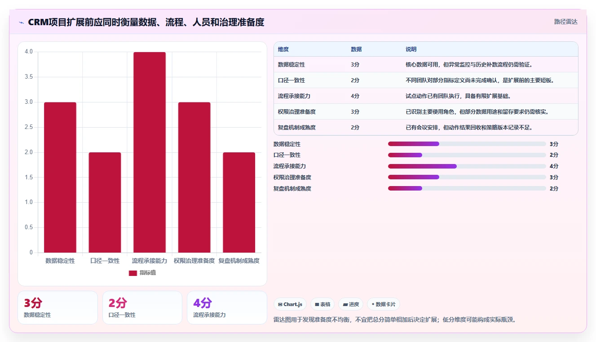The image size is (596, 342).
Task: Click the footer note about 雷达图
Action: (x=395, y=320)
